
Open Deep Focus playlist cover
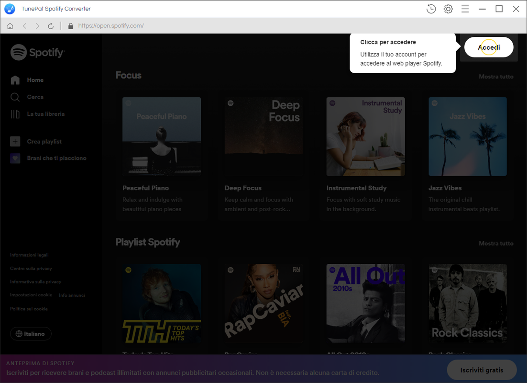point(263,136)
